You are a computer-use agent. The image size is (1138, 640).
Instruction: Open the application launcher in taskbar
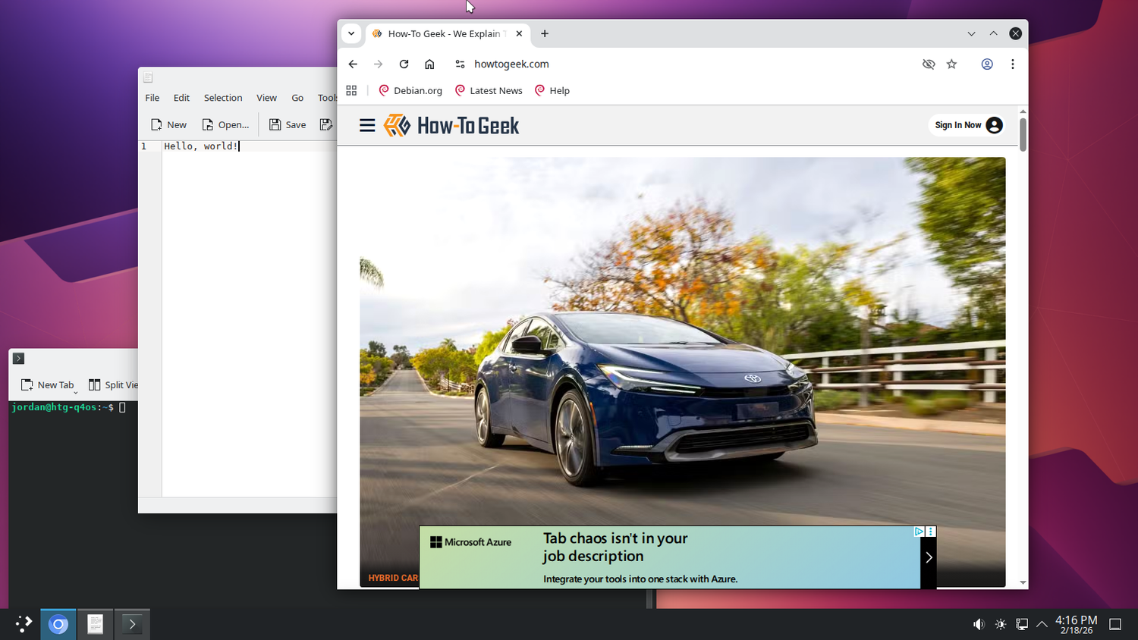pos(24,624)
